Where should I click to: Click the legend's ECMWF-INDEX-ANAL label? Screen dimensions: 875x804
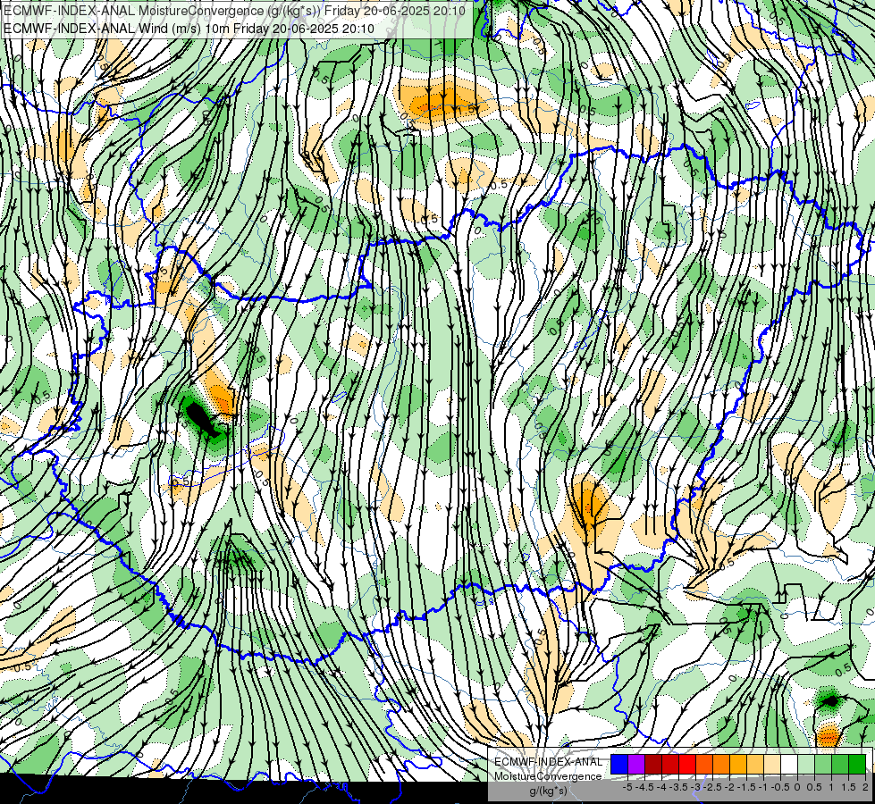click(549, 762)
